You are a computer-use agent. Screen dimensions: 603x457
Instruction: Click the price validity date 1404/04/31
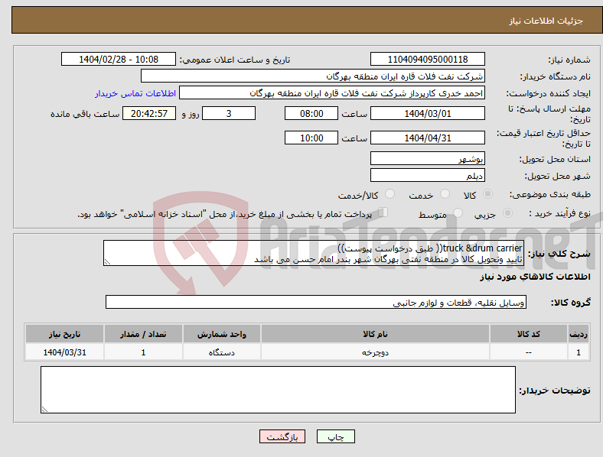pos(427,138)
